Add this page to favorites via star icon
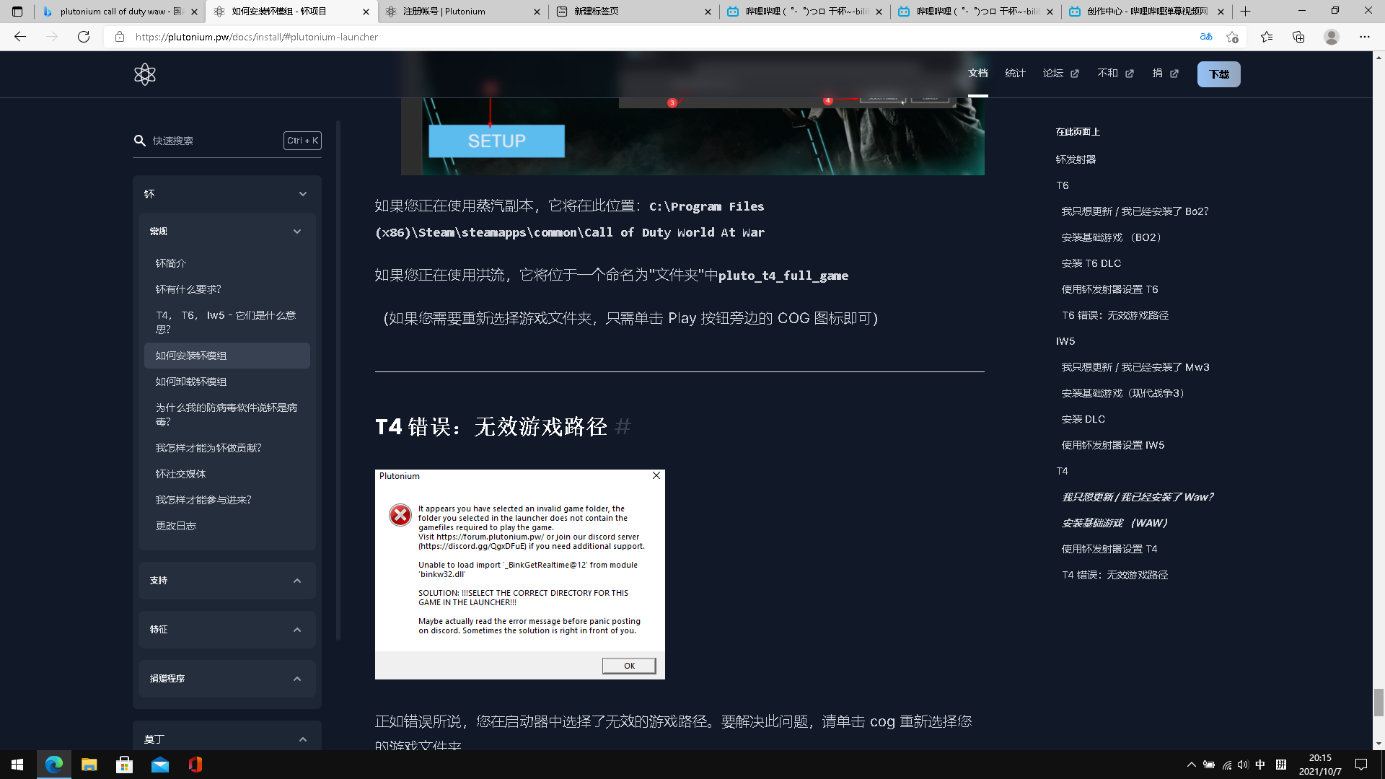 [x=1233, y=37]
